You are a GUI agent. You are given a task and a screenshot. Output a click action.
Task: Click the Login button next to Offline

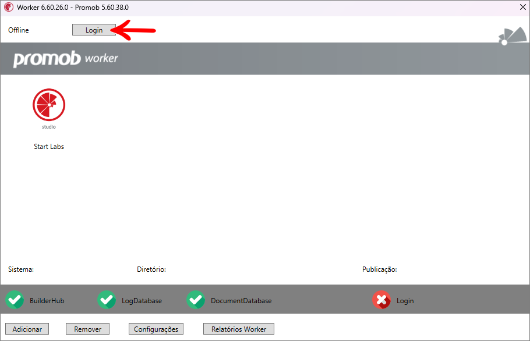[94, 30]
